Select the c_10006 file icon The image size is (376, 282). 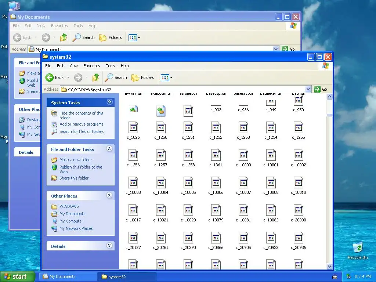coord(216,183)
